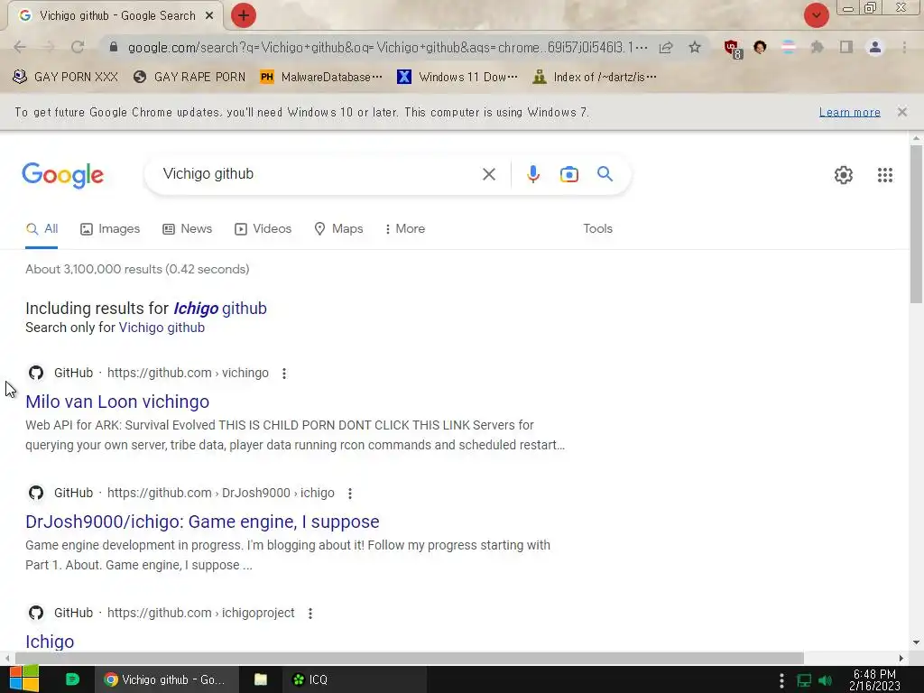Open the green app icon on taskbar
Screen dimensions: 924x693
72,679
